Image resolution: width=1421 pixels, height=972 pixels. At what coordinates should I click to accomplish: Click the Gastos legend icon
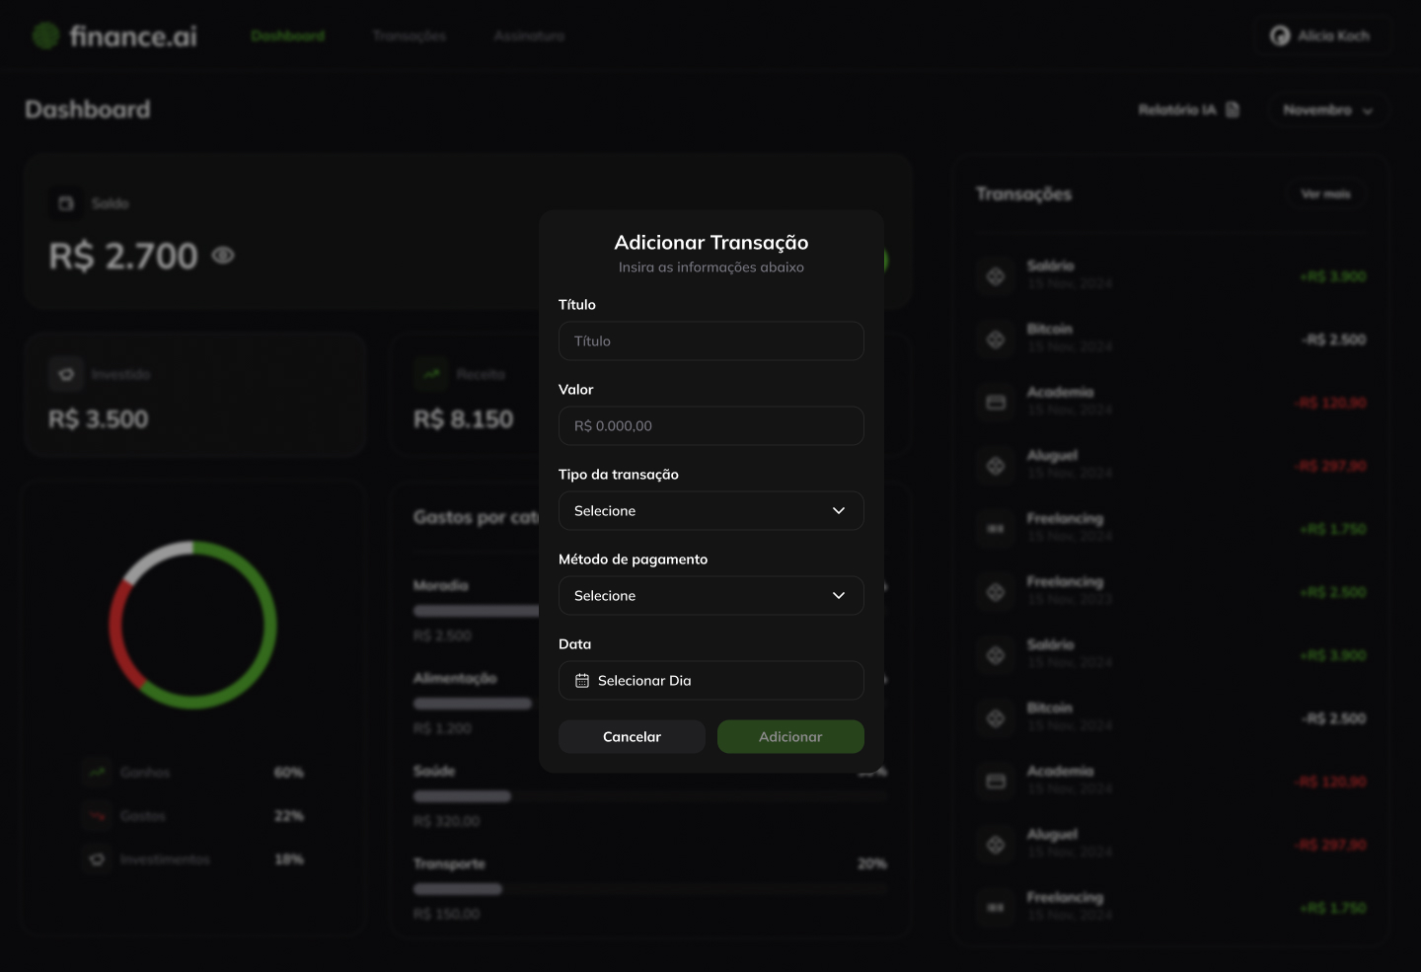click(x=97, y=815)
